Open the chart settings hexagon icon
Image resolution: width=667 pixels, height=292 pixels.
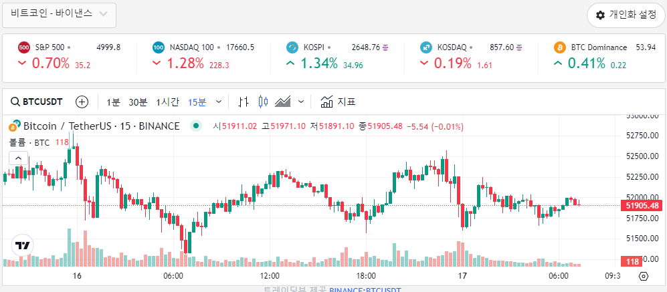tap(644, 276)
